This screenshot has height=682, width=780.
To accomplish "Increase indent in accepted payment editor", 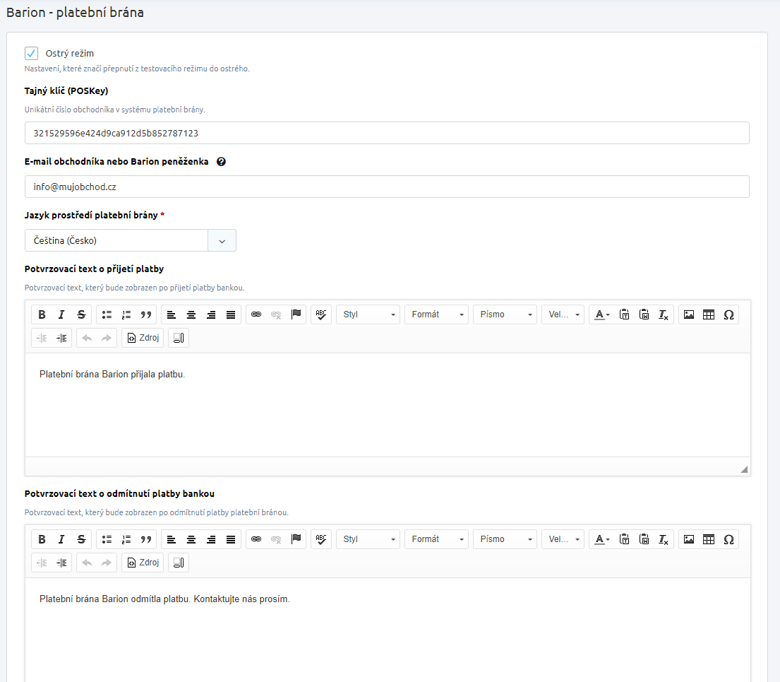I will 61,338.
